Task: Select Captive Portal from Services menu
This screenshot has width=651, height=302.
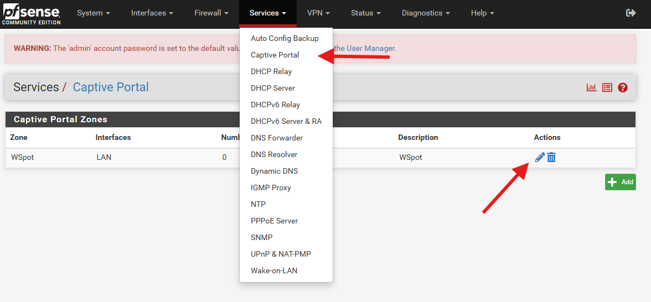Action: pos(275,55)
